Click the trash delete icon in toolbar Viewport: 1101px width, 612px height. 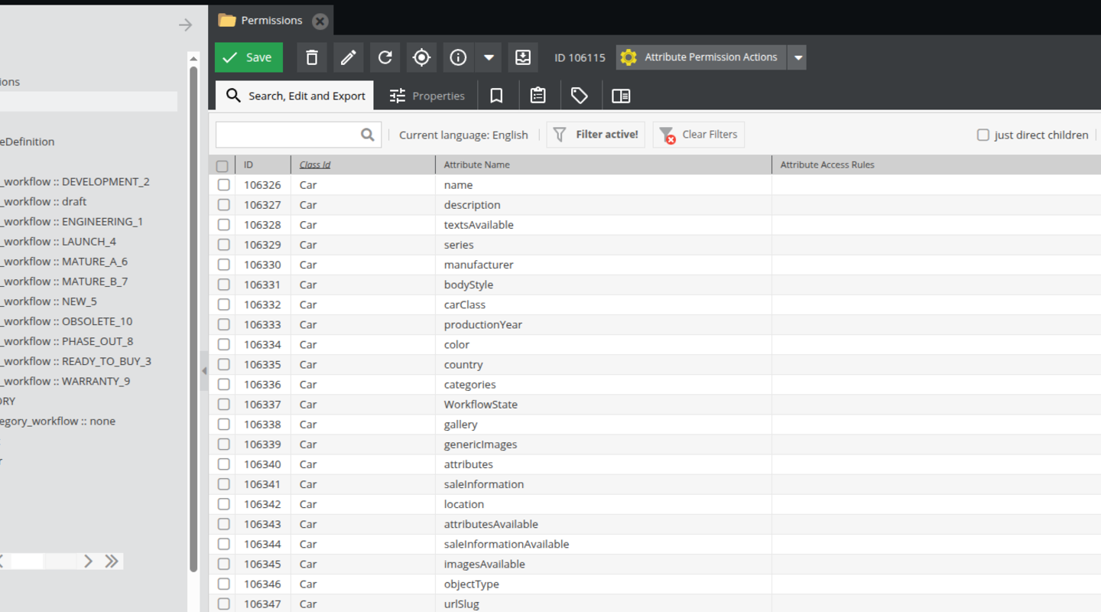[312, 57]
